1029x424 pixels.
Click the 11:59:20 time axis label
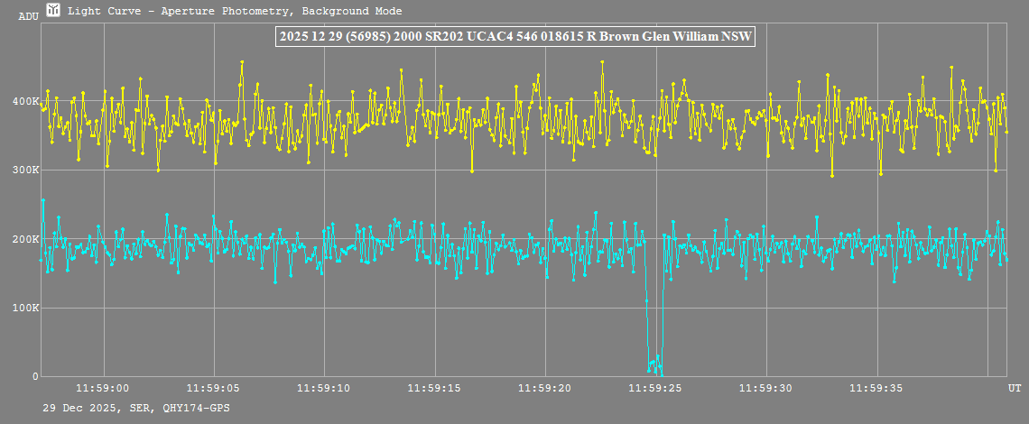pyautogui.click(x=545, y=388)
